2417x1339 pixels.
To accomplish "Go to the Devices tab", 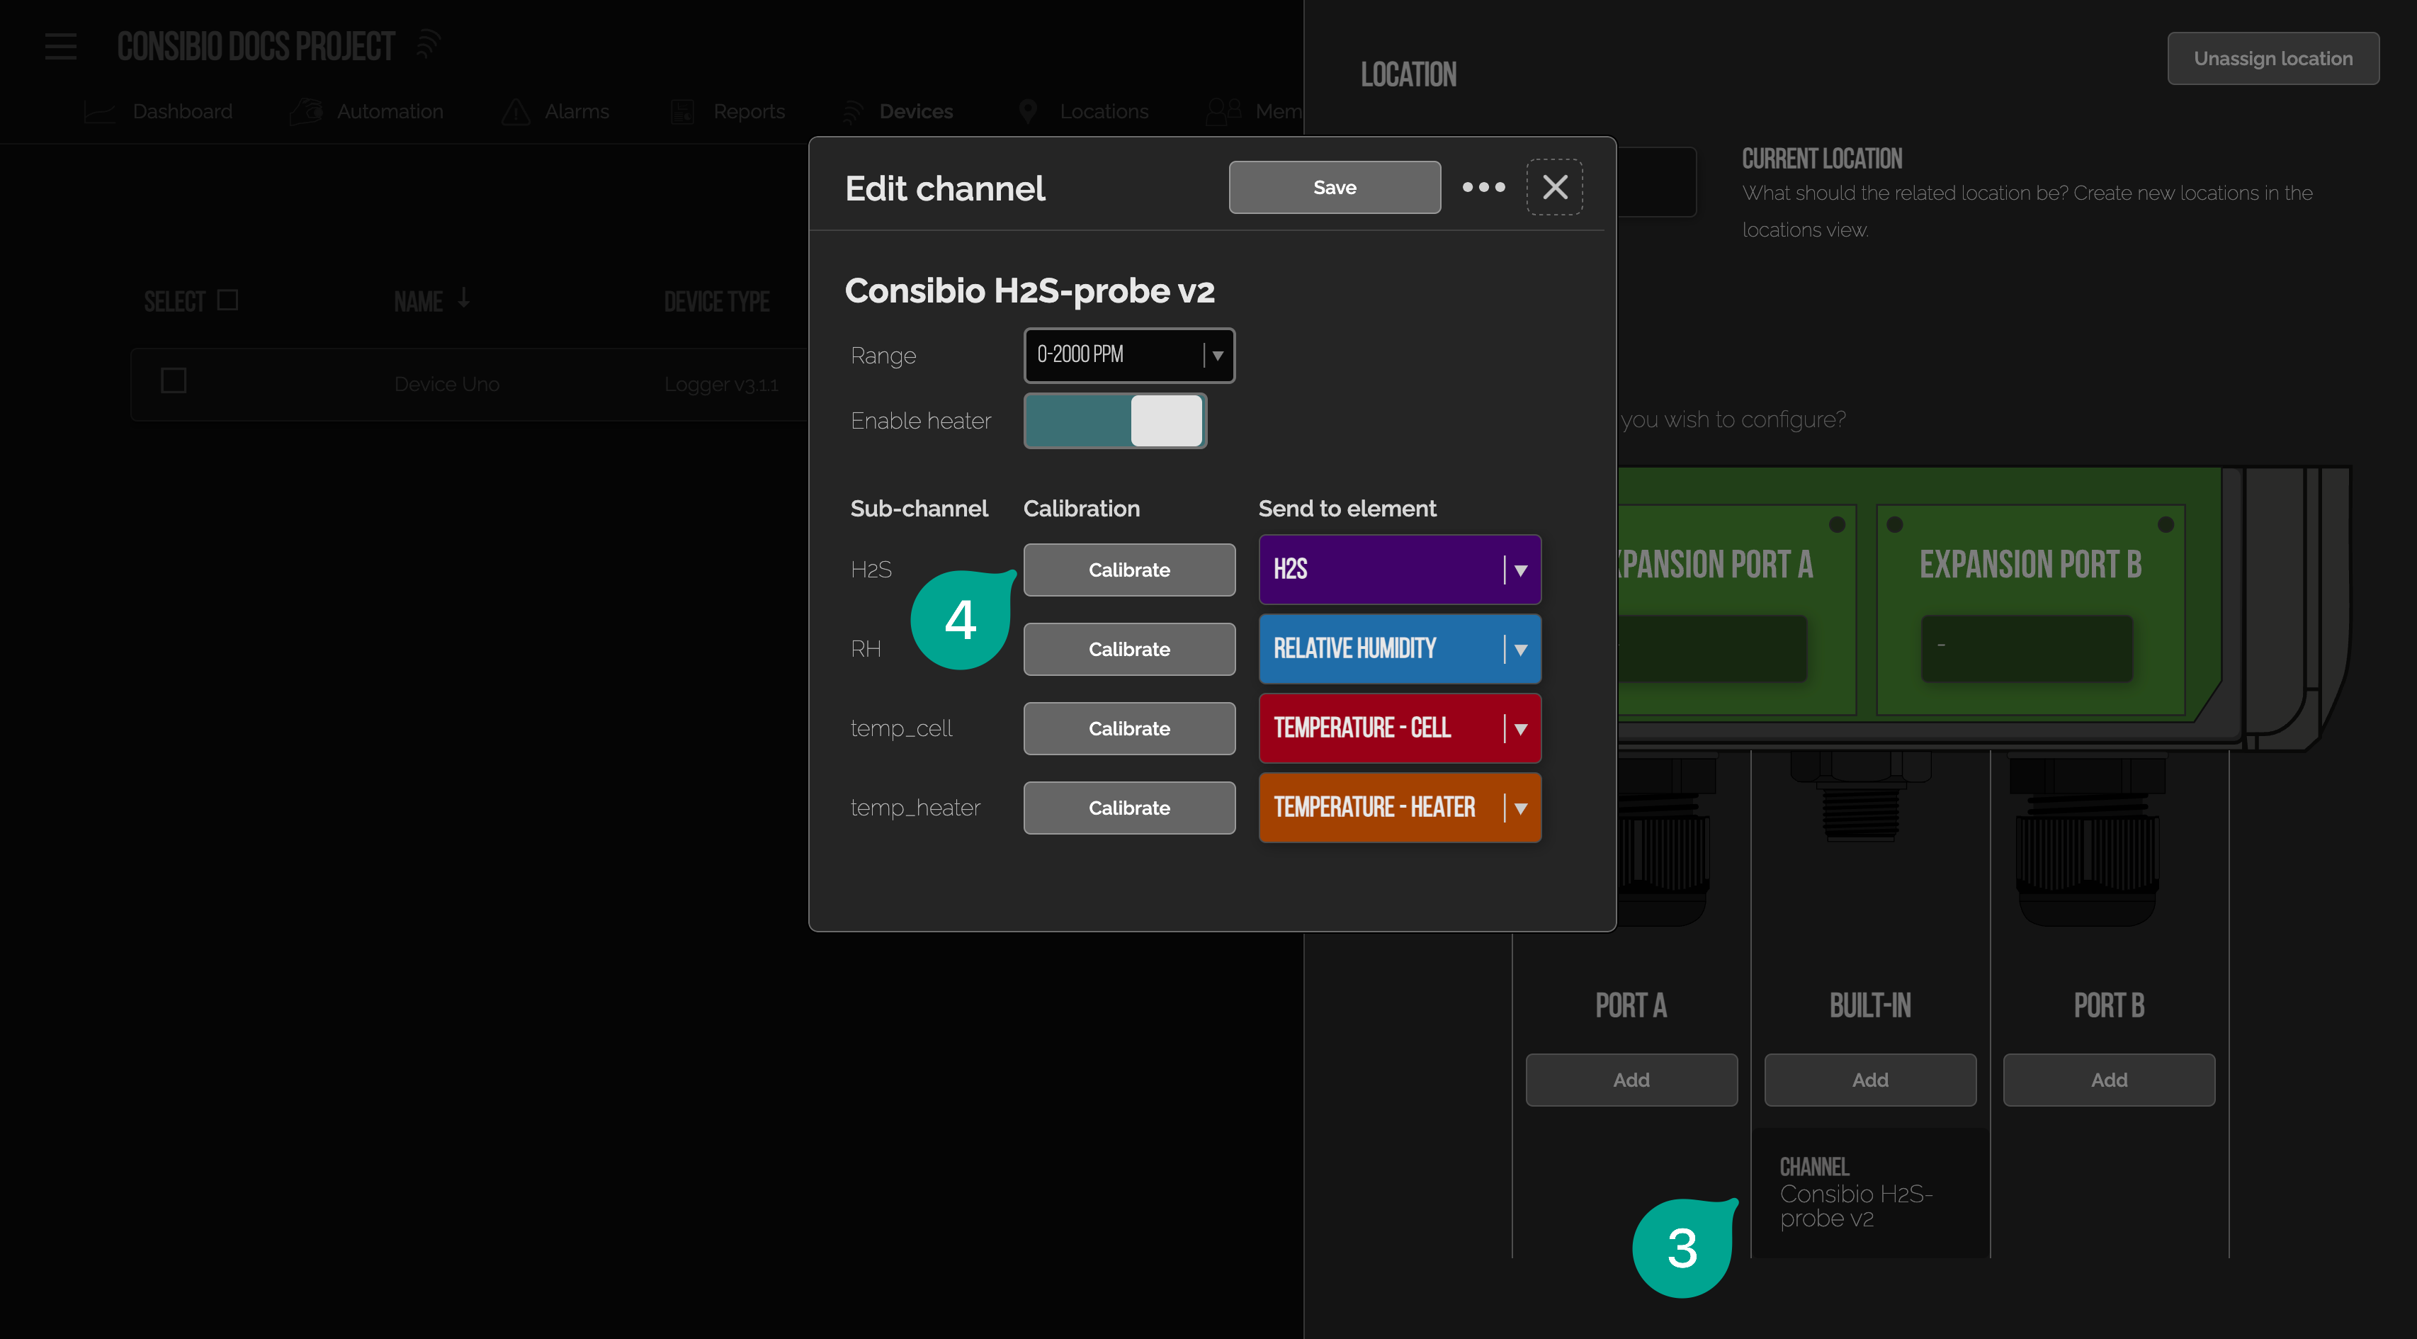I will click(x=897, y=112).
